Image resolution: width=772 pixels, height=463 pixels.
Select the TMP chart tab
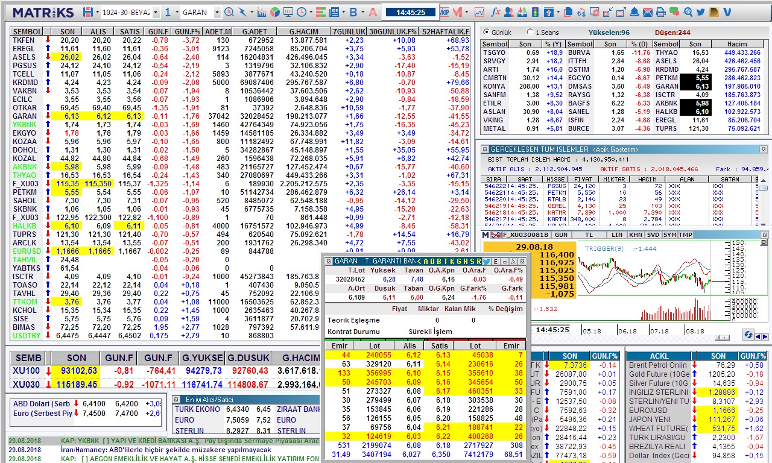pyautogui.click(x=686, y=235)
